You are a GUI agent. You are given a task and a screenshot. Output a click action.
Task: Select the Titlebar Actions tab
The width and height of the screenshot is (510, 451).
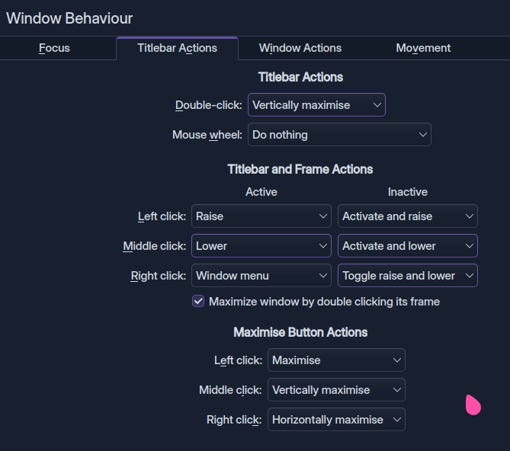coord(177,48)
